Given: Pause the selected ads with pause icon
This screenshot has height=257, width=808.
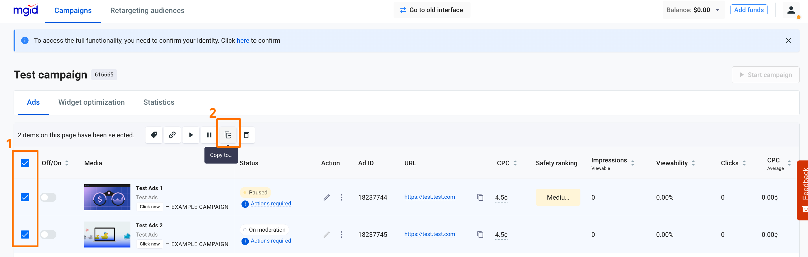Looking at the screenshot, I should pos(209,135).
